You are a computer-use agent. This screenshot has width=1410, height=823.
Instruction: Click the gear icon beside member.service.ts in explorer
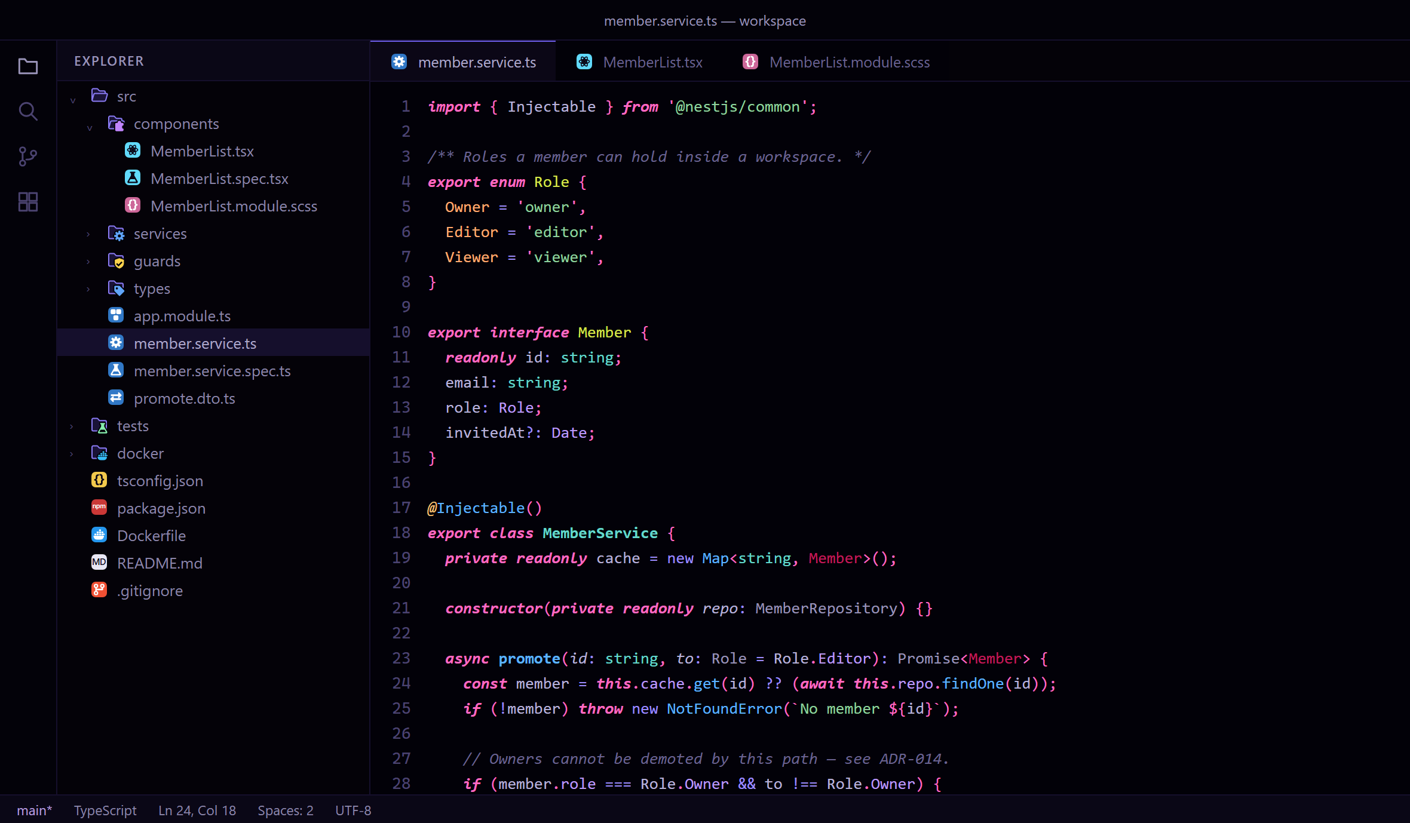116,343
